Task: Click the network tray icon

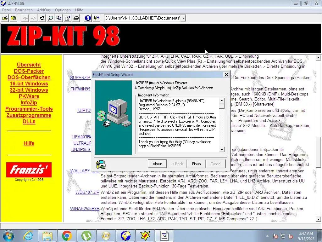Action: coord(283,236)
